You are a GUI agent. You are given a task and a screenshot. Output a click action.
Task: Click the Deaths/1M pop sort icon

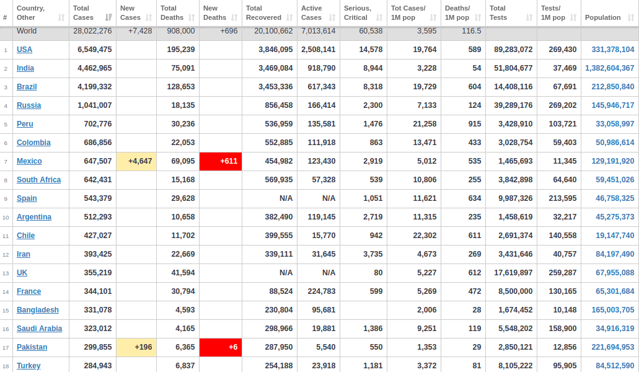click(x=478, y=17)
